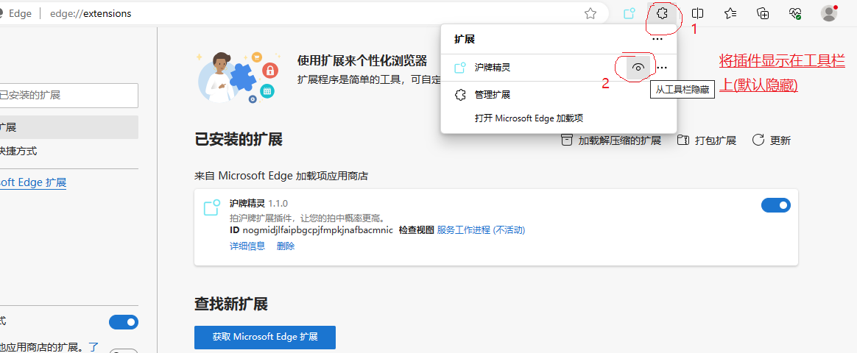Open 服务工作进程 (不活动) link
The width and height of the screenshot is (857, 353).
(481, 230)
